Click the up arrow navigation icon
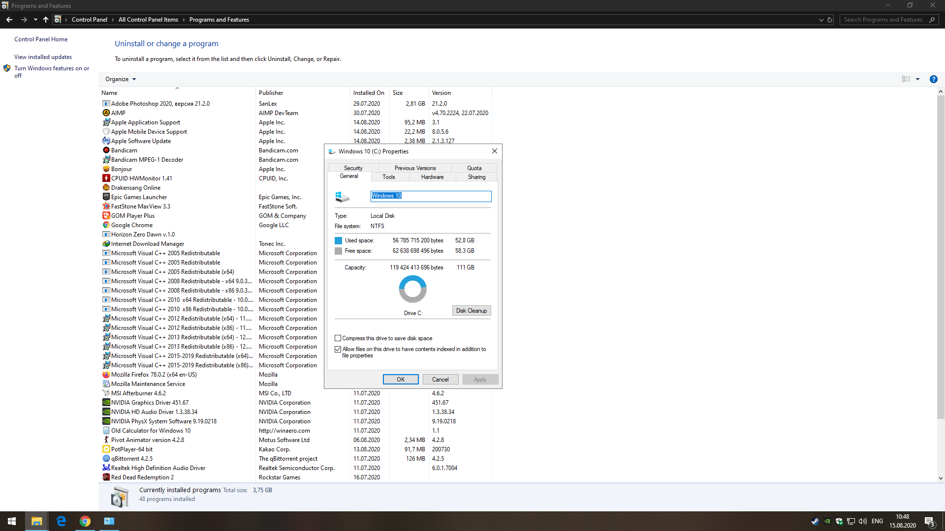 (x=46, y=20)
